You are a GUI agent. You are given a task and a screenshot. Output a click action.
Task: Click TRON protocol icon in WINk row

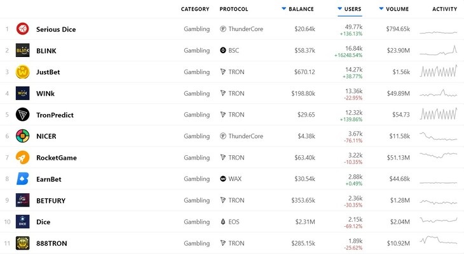[223, 93]
